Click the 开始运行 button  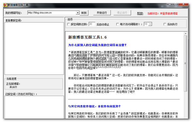(102, 13)
